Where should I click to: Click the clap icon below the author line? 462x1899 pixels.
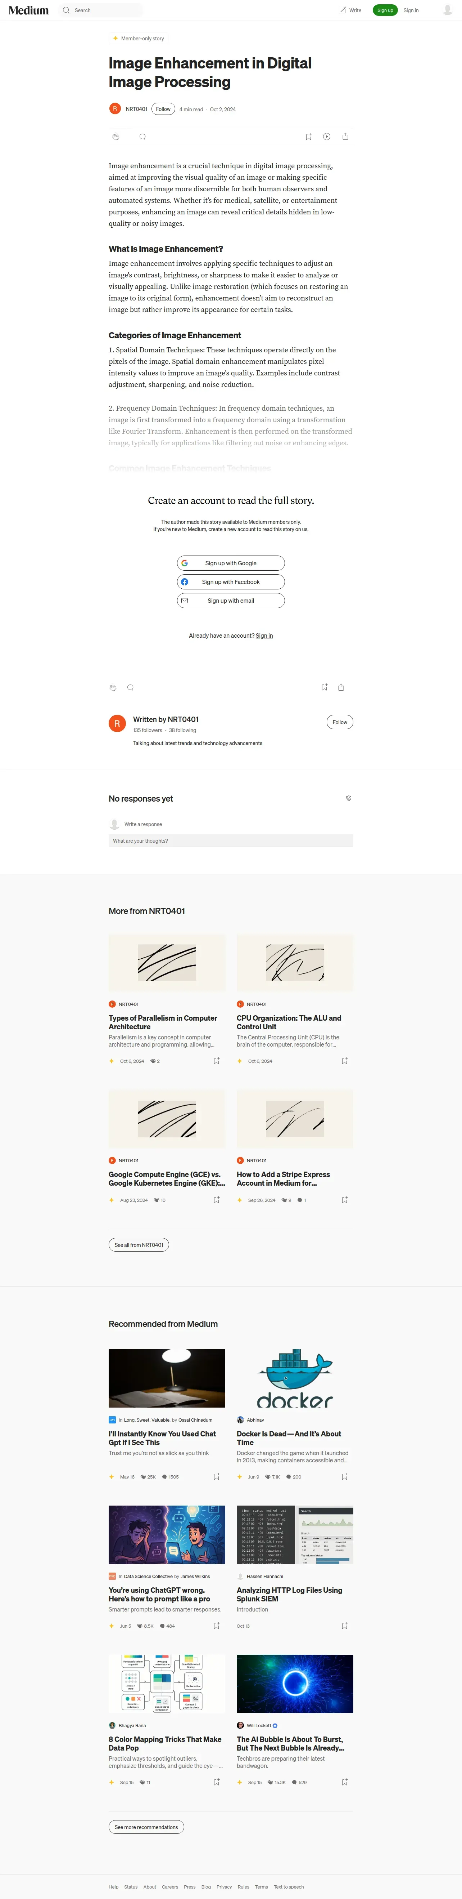point(115,137)
